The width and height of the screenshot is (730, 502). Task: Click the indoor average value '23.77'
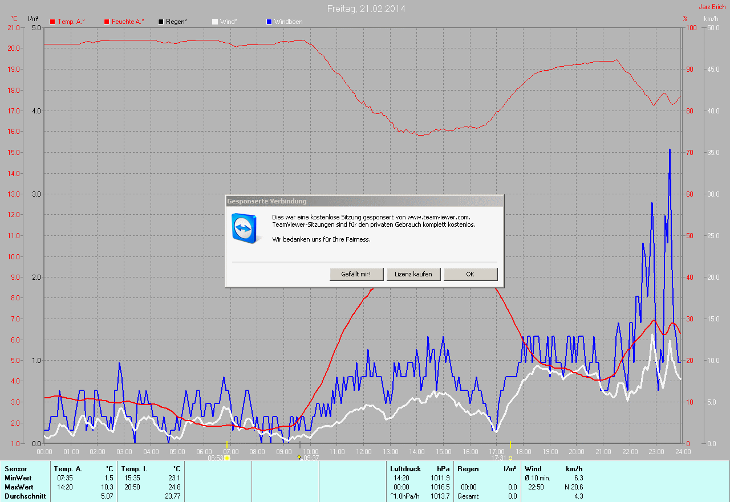(x=173, y=496)
